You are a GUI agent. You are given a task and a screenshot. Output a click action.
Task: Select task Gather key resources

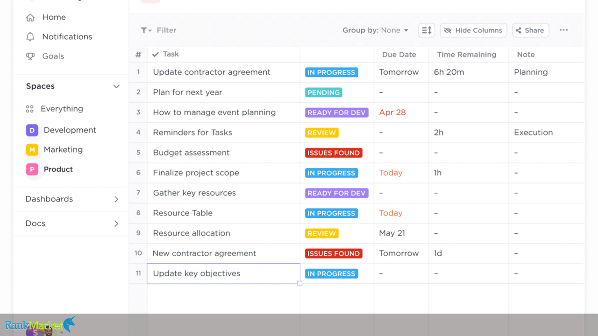(194, 193)
